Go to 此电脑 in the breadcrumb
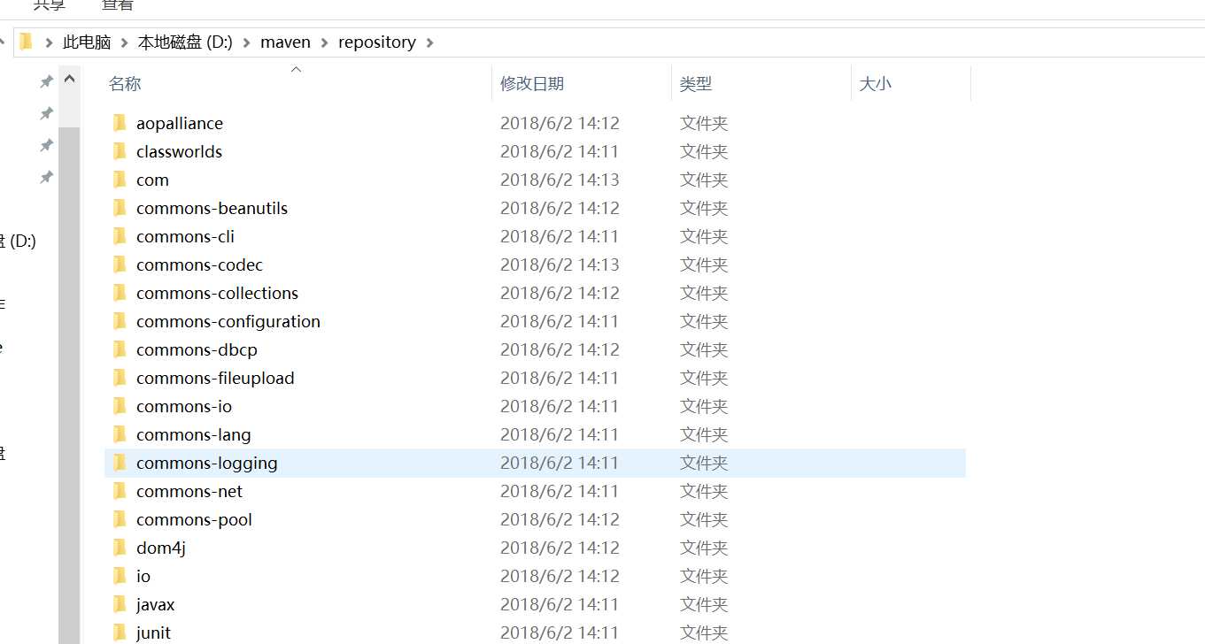Viewport: 1205px width, 644px height. pyautogui.click(x=87, y=42)
